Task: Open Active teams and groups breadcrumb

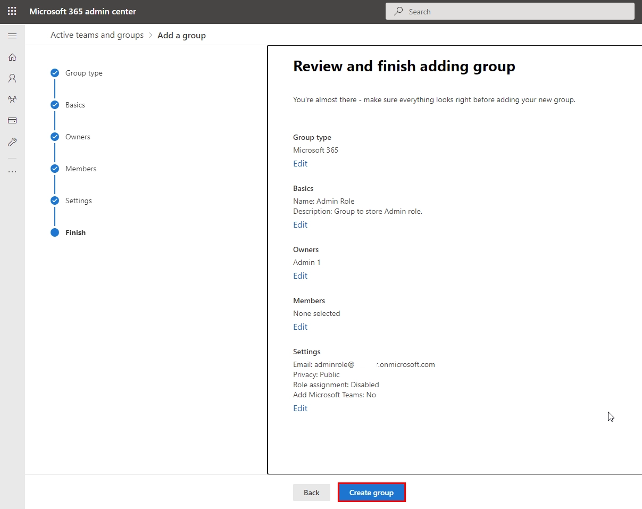Action: coord(97,35)
